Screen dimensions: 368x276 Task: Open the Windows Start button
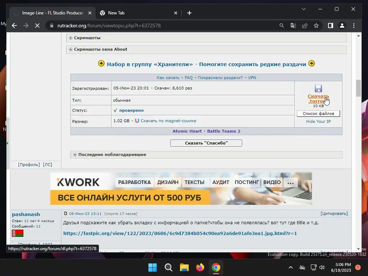(x=152, y=267)
